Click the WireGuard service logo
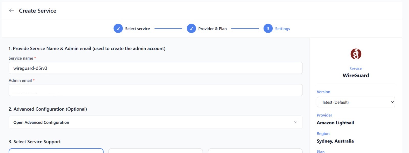This screenshot has height=153, width=409. pyautogui.click(x=356, y=54)
